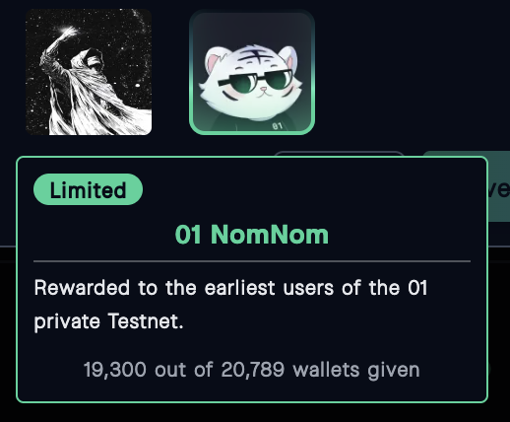
Task: Select the hooded figure profile avatar
Action: coord(89,72)
